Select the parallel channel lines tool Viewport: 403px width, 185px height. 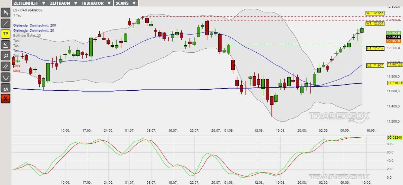[x=6, y=66]
